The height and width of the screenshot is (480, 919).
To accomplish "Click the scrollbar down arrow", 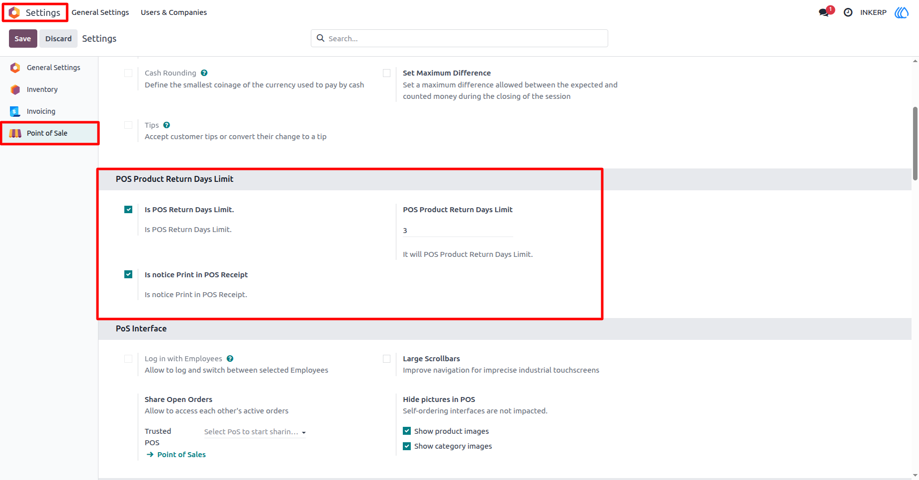I will click(x=915, y=476).
